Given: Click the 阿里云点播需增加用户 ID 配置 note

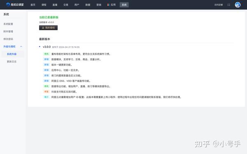Looking at the screenshot, I should [117, 97].
